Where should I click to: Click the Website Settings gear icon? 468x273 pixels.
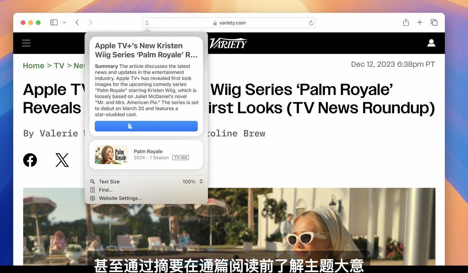click(x=93, y=198)
